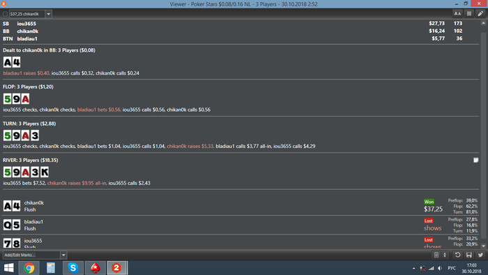
Task: Click the K card on the river board
Action: [44, 172]
